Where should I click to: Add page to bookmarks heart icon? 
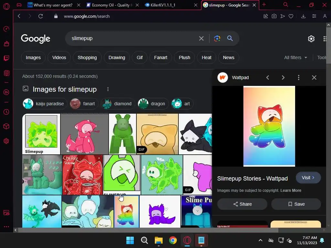291,16
